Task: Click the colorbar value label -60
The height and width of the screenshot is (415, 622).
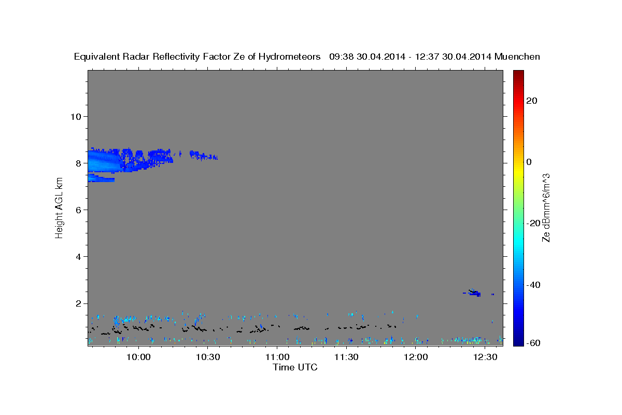Action: click(x=533, y=343)
